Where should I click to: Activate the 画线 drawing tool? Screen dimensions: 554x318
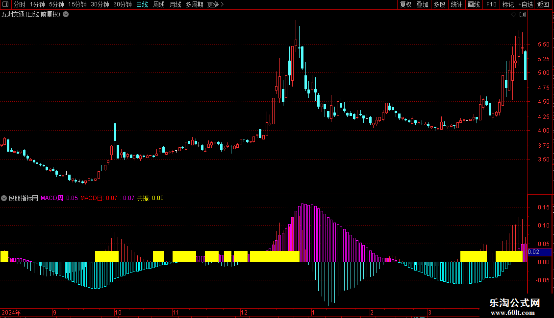coord(474,4)
